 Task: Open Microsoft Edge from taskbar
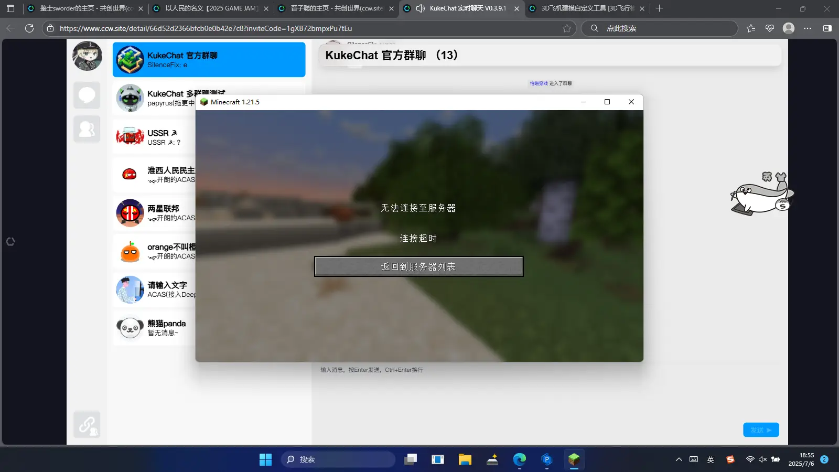[x=520, y=459]
